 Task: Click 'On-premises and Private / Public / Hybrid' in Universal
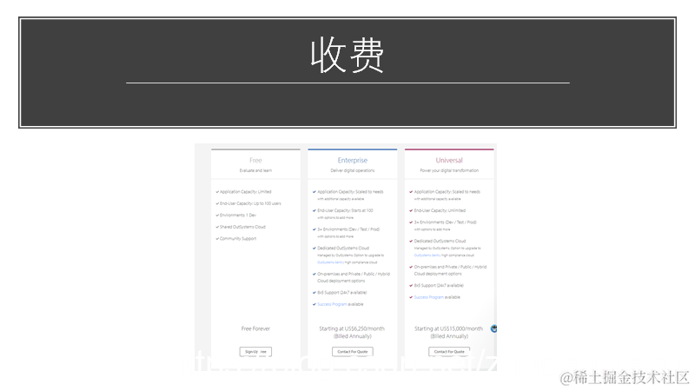click(450, 267)
